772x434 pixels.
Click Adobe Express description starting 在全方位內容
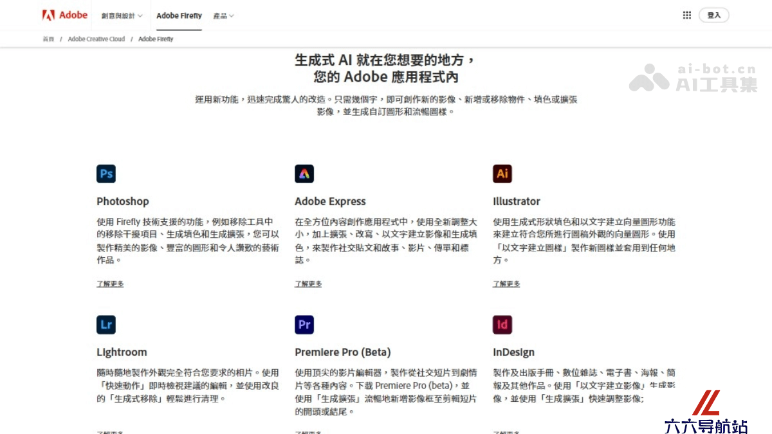[x=386, y=240]
